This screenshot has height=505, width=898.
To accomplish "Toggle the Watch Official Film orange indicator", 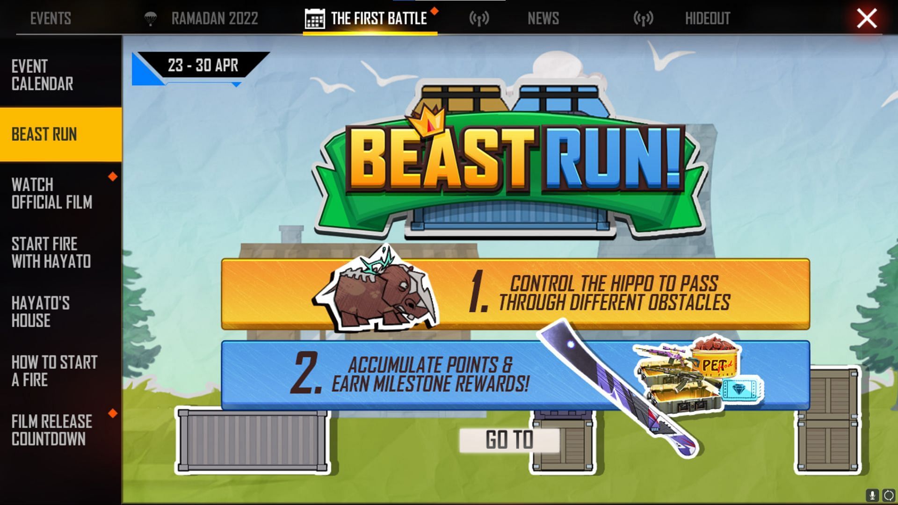I will tap(114, 177).
